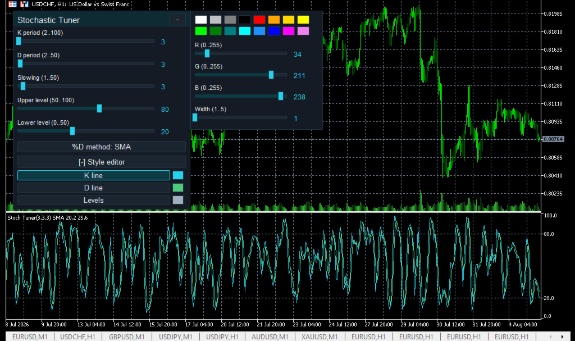Pick the bright lime green swatch
This screenshot has width=575, height=341.
point(201,31)
